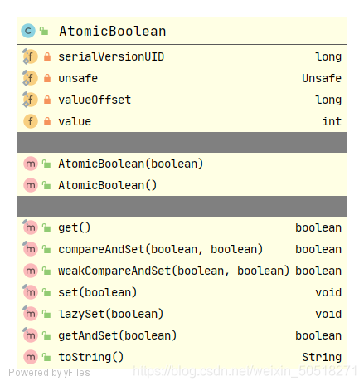Click the field icon for valueOffset

30,100
